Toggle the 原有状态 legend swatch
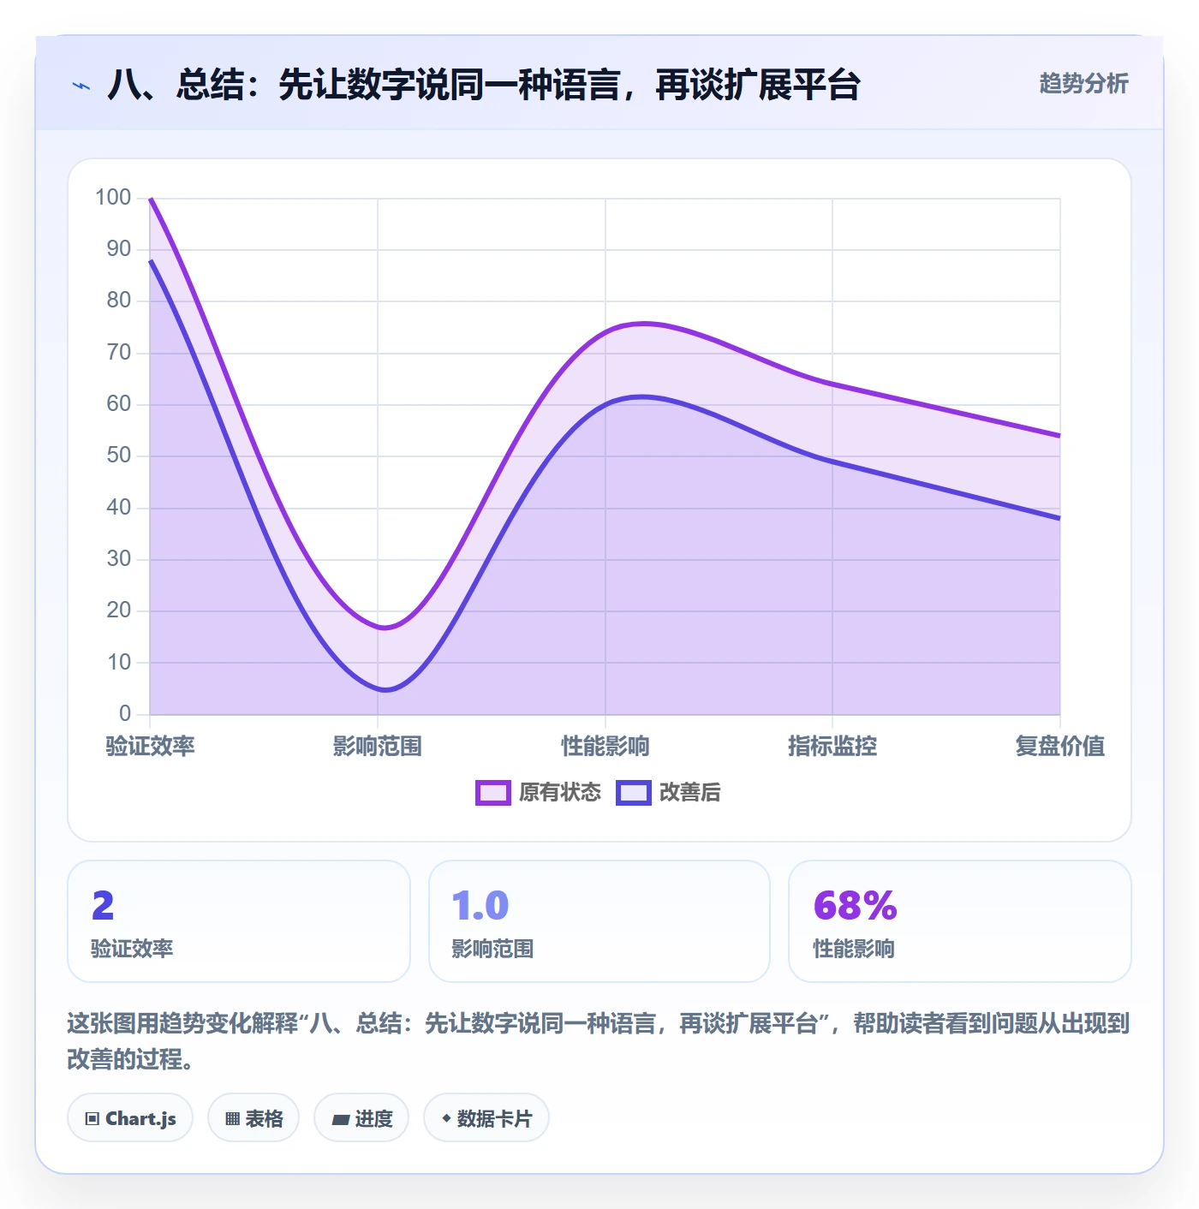 click(x=493, y=793)
